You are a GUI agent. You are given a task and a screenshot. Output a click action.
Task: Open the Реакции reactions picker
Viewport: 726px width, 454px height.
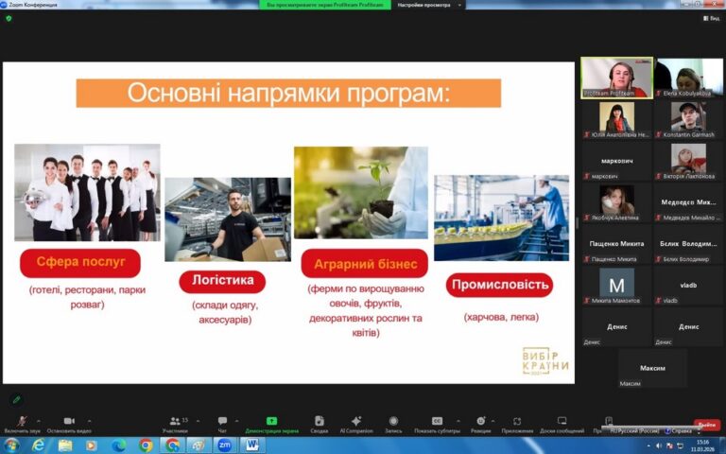point(480,422)
